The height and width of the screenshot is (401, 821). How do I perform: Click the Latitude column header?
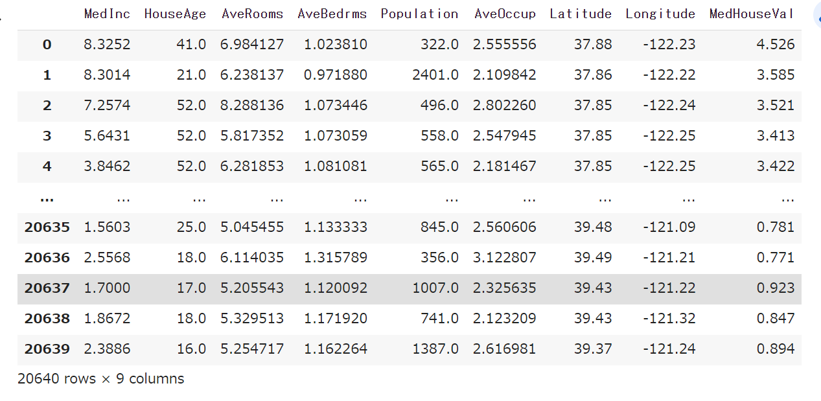581,14
